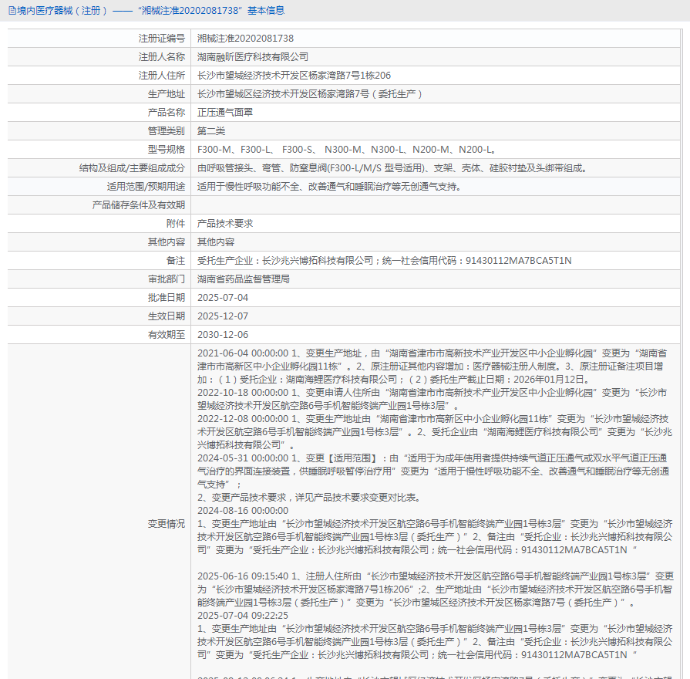Click the 型号规格 row label
690x679 pixels.
coord(167,149)
